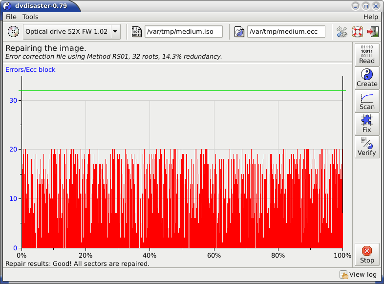The width and height of the screenshot is (384, 284).
Task: Click the medium.iso path field
Action: [183, 32]
